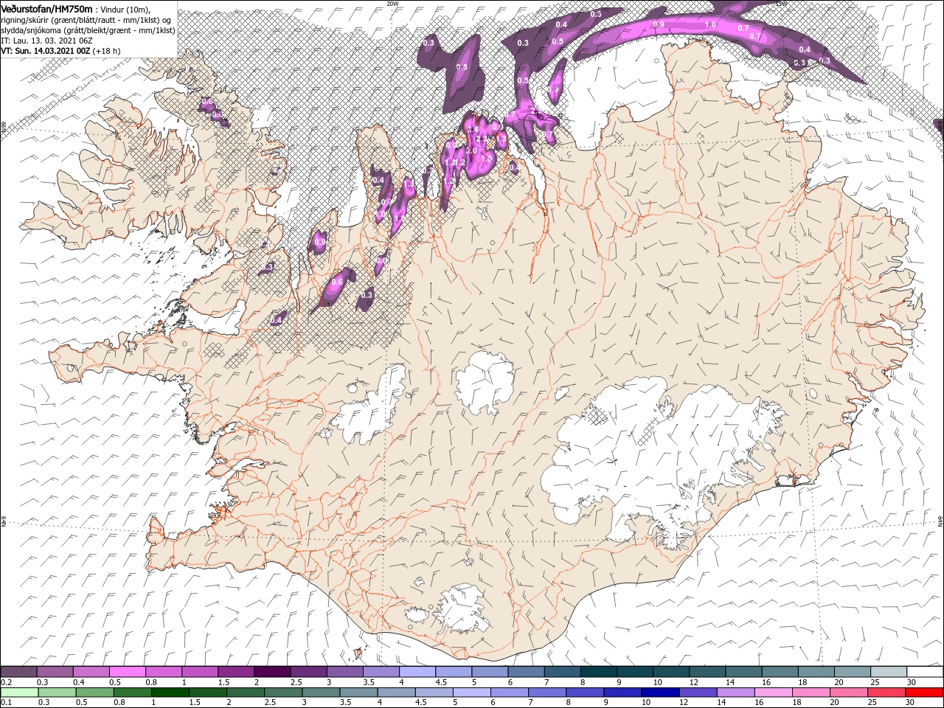Click the '0.2' label on snow legend
Image resolution: width=944 pixels, height=708 pixels.
click(x=6, y=682)
